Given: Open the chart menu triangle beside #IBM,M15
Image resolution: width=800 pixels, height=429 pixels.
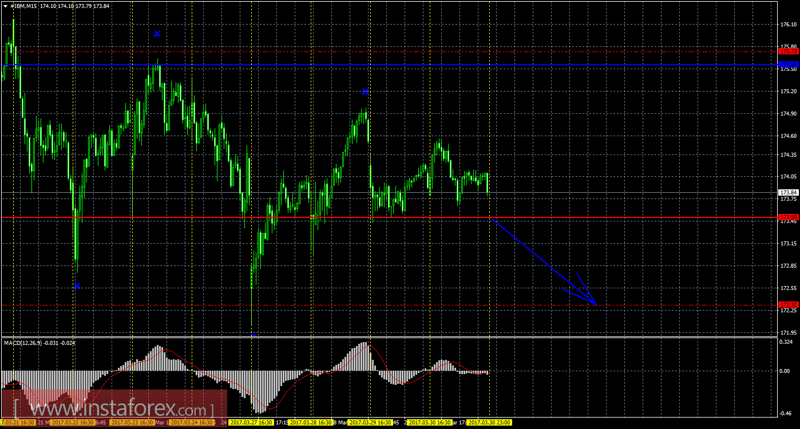Looking at the screenshot, I should (5, 6).
